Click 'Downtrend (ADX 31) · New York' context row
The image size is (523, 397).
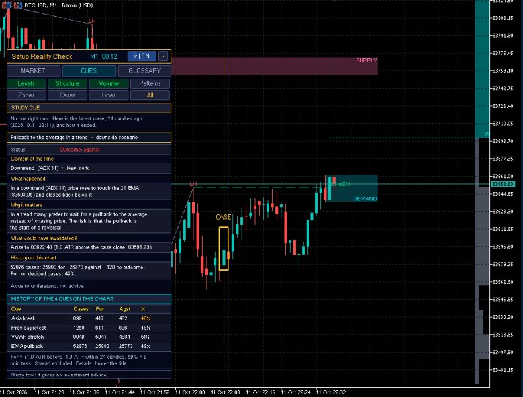(x=89, y=168)
